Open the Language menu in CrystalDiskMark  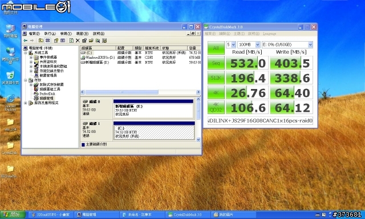point(270,34)
